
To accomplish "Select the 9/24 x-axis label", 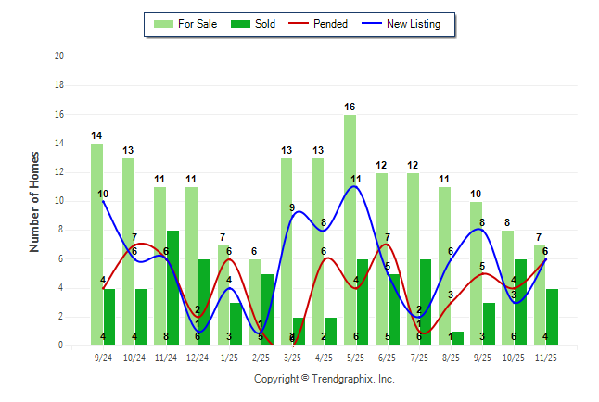I will tap(103, 357).
